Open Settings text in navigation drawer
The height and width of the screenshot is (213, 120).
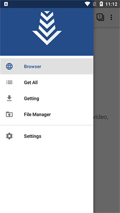pyautogui.click(x=33, y=136)
